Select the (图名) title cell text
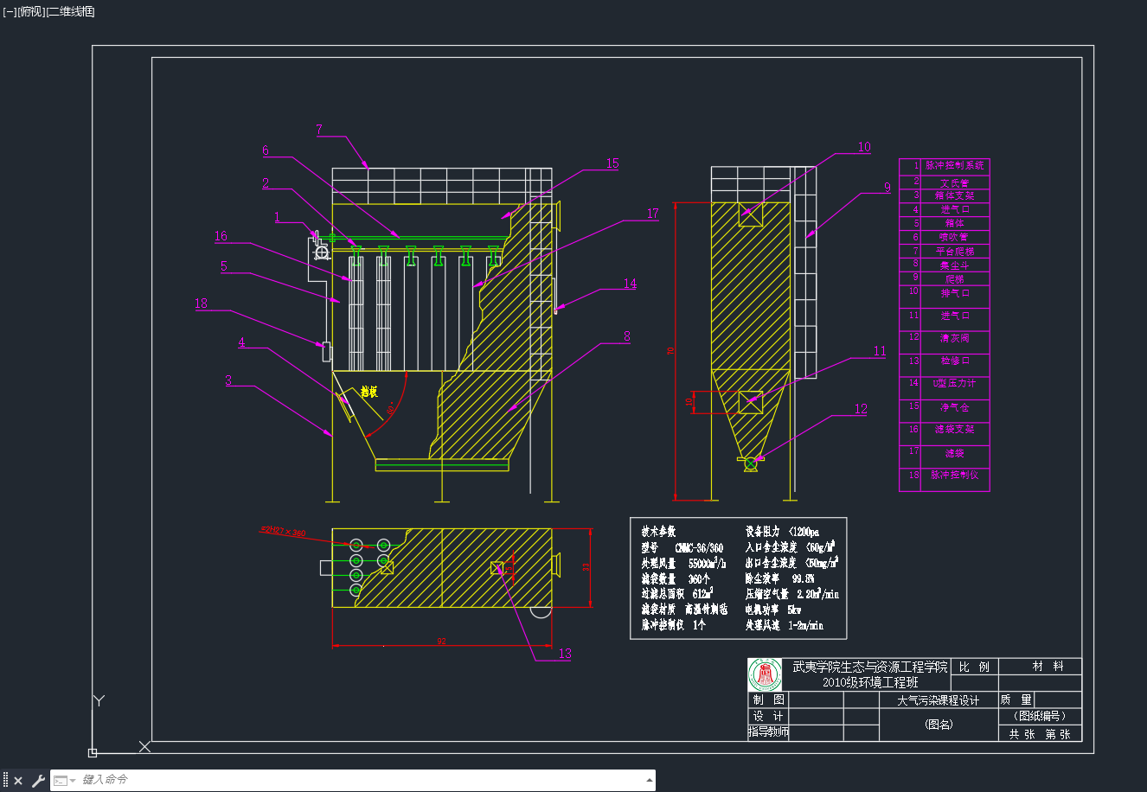 (939, 725)
